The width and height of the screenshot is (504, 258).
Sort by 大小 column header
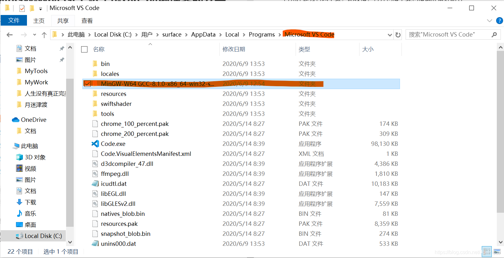368,49
